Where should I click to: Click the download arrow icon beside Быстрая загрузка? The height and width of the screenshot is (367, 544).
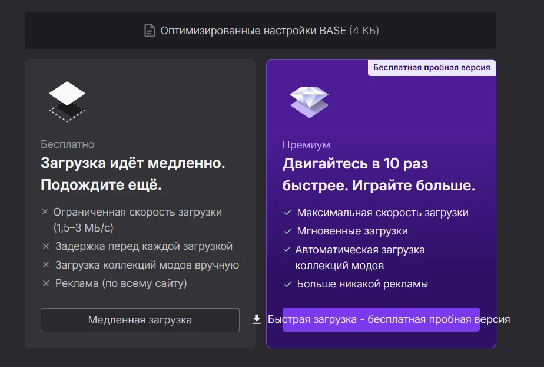click(257, 319)
